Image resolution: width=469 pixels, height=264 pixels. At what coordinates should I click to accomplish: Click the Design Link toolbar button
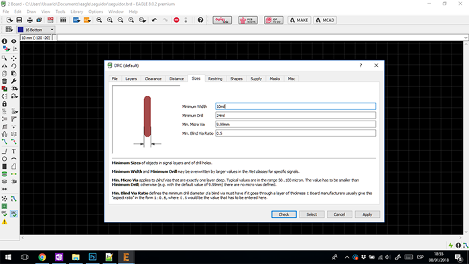tap(222, 20)
